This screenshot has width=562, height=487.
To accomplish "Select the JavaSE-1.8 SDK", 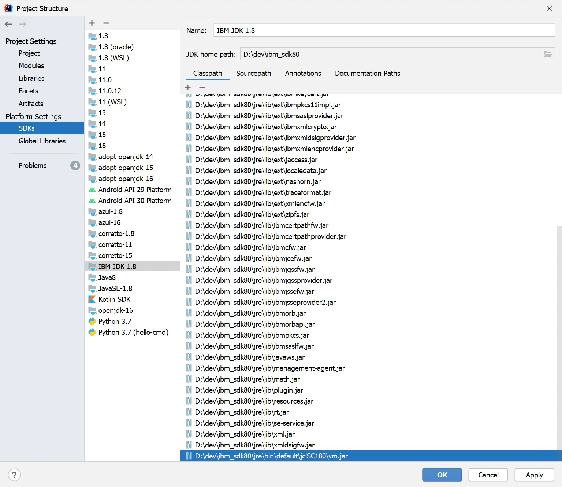I will [132, 288].
